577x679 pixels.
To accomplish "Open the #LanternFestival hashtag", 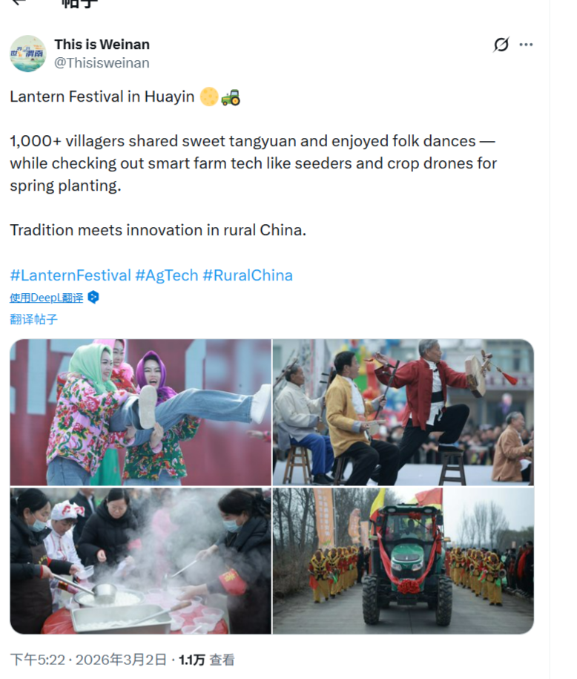I will pyautogui.click(x=70, y=275).
